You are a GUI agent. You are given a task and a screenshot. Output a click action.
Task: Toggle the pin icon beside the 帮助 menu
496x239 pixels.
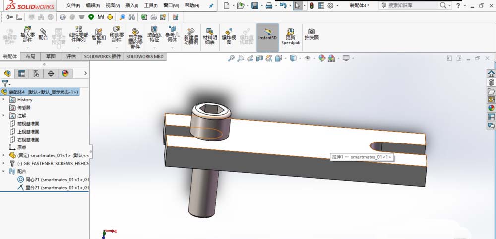(x=211, y=6)
